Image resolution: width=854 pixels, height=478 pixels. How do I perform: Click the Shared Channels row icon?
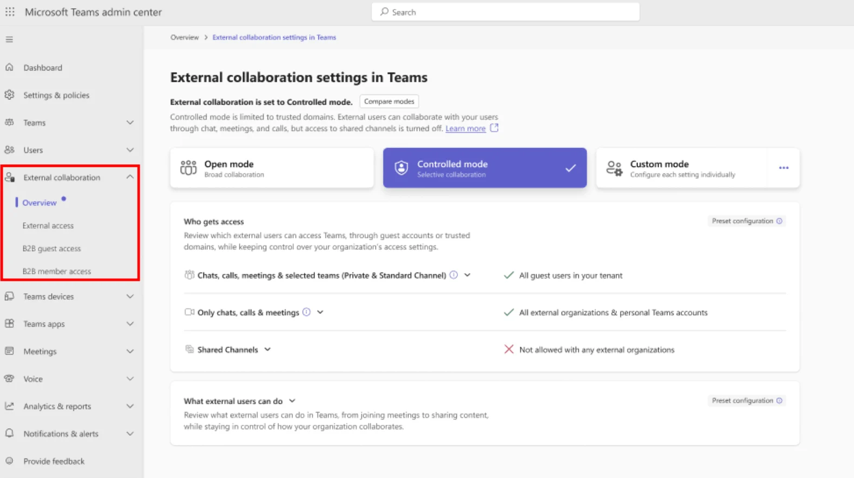[189, 349]
